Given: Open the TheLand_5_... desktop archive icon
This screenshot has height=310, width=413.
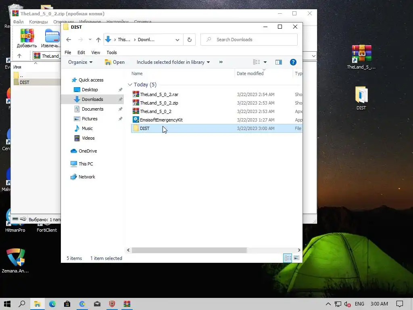Looking at the screenshot, I should [x=361, y=57].
